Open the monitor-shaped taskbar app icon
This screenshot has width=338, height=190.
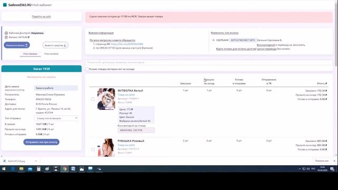[90, 169]
